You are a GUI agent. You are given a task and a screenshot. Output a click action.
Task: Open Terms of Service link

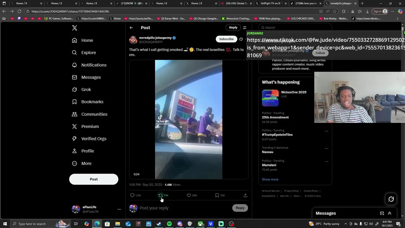271,191
